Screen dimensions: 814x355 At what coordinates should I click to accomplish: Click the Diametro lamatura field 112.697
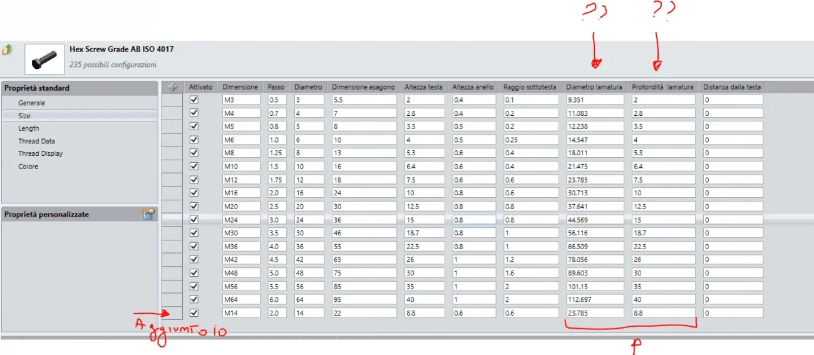pyautogui.click(x=595, y=299)
